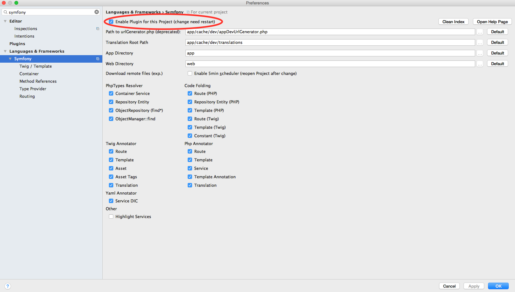Open Type Provider settings
Screen dimensions: 515x292
coord(33,89)
